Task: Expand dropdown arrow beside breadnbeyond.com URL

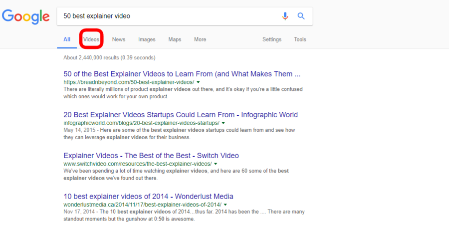Action: 198,82
